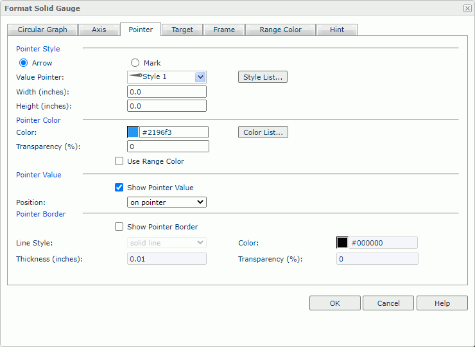Uncheck Show Pointer Value
The width and height of the screenshot is (475, 347).
click(119, 188)
